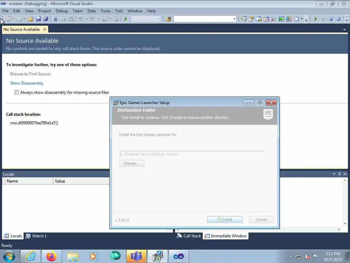Open the File menu

pyautogui.click(x=5, y=11)
